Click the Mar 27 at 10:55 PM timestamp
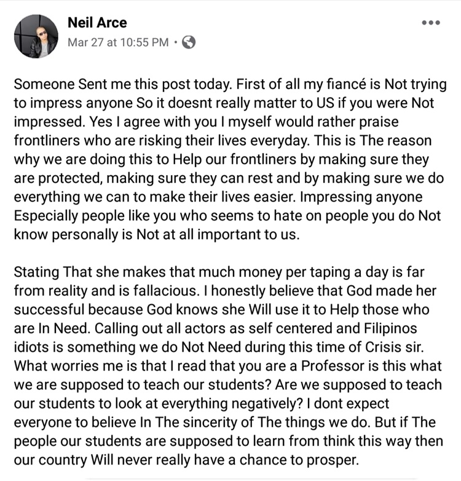This screenshot has width=461, height=481. [117, 43]
